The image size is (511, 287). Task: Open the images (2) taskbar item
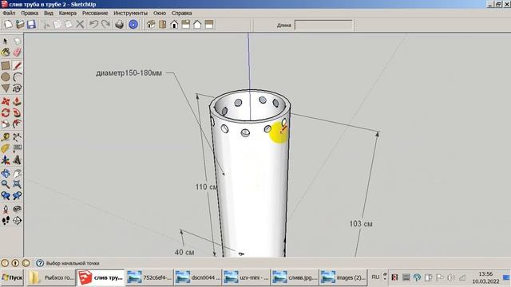(343, 277)
